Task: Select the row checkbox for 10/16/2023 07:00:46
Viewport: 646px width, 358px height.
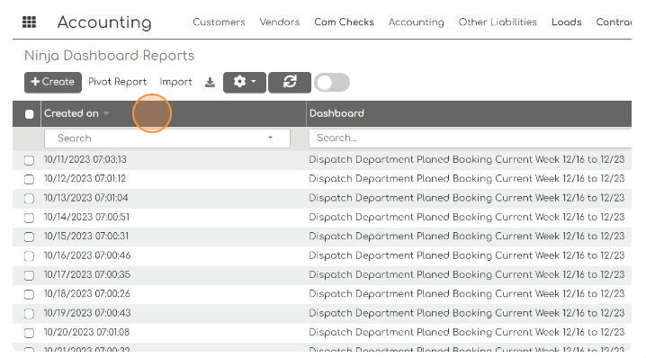Action: click(x=29, y=256)
